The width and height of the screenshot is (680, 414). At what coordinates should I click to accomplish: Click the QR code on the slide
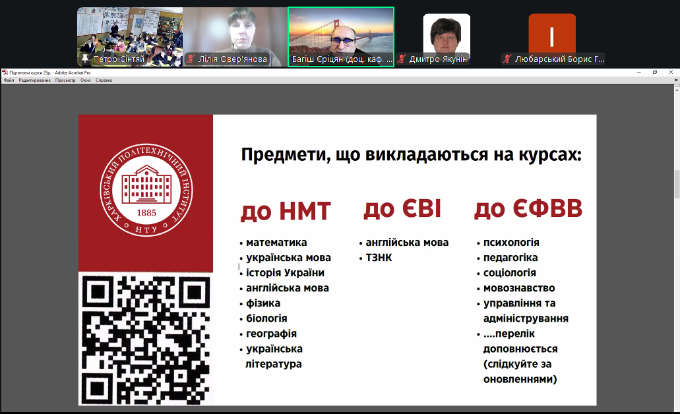click(x=146, y=340)
